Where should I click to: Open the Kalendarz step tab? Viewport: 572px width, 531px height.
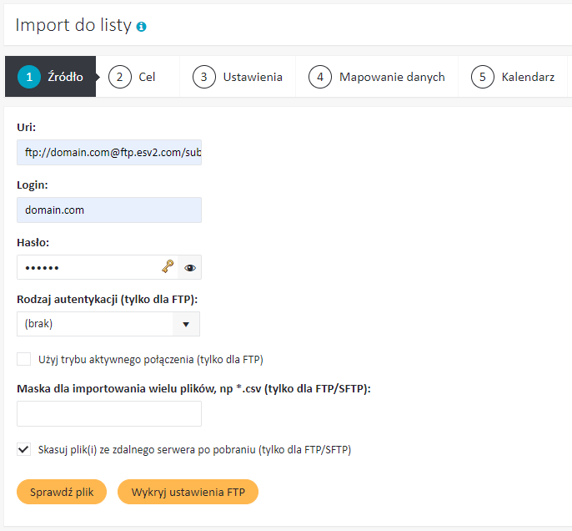point(513,77)
